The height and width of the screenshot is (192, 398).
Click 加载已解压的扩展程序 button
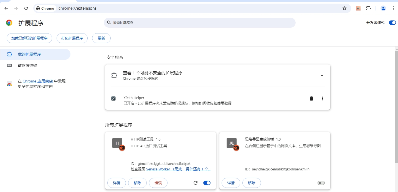pos(29,38)
